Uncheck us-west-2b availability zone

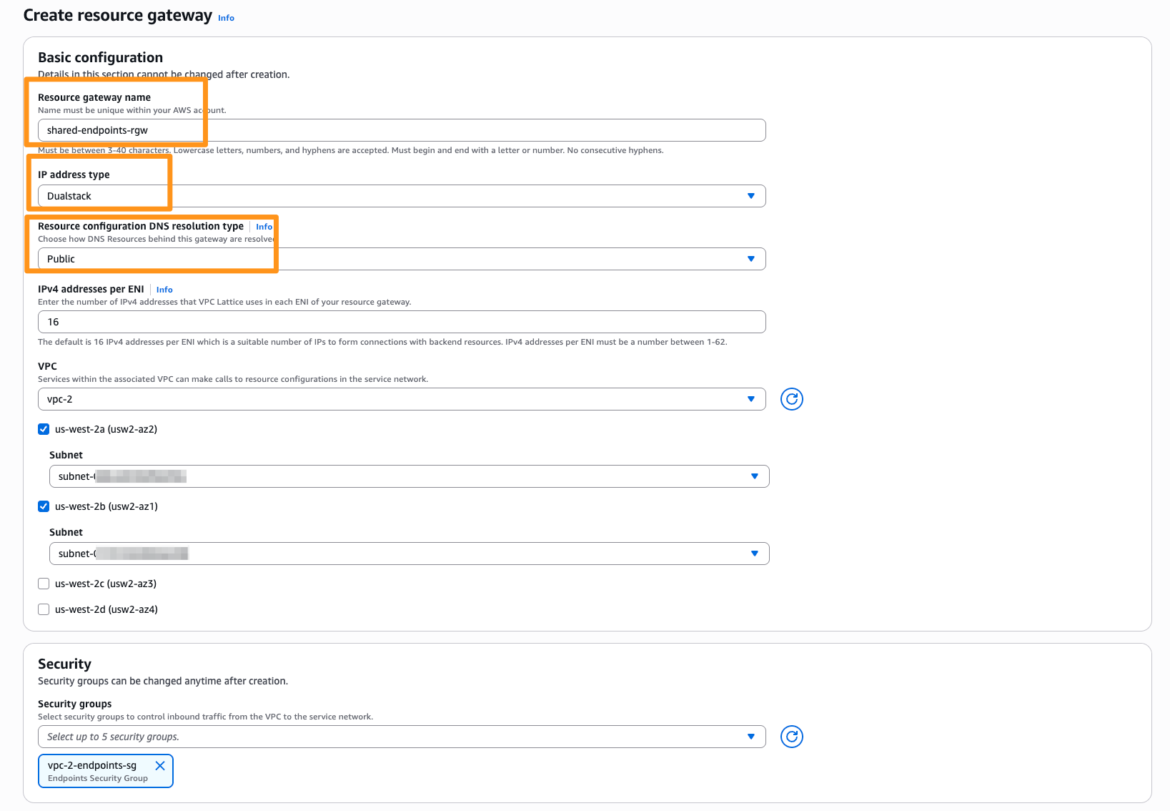point(44,506)
